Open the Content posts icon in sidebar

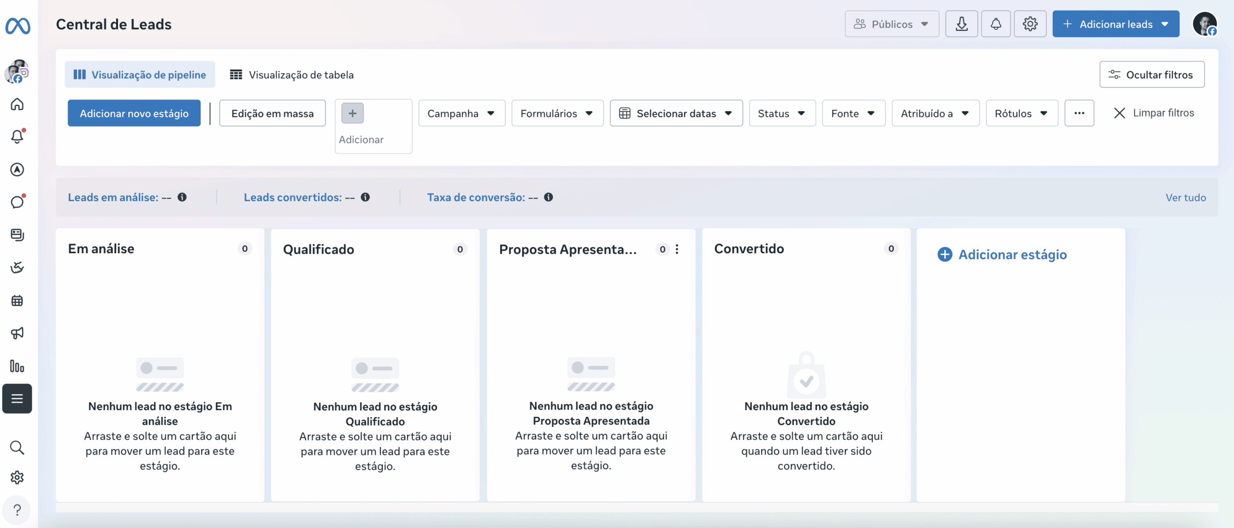(x=17, y=235)
